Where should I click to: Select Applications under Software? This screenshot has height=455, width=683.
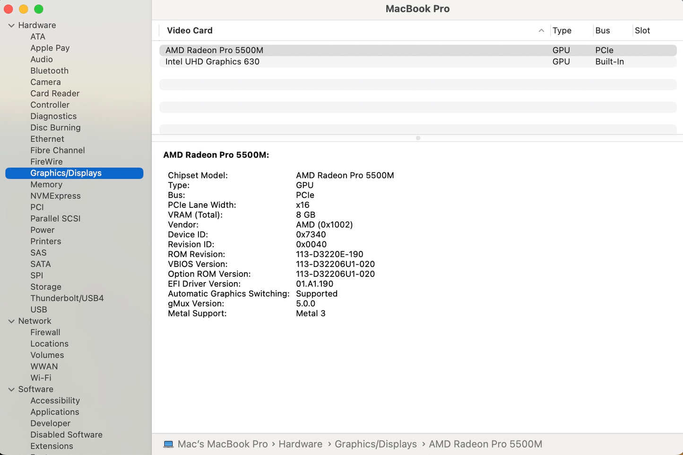pos(54,412)
